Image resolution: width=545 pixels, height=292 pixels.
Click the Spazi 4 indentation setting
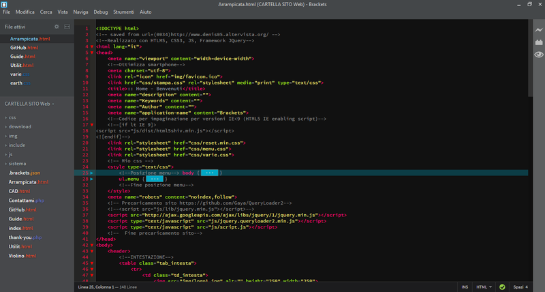[x=522, y=287]
